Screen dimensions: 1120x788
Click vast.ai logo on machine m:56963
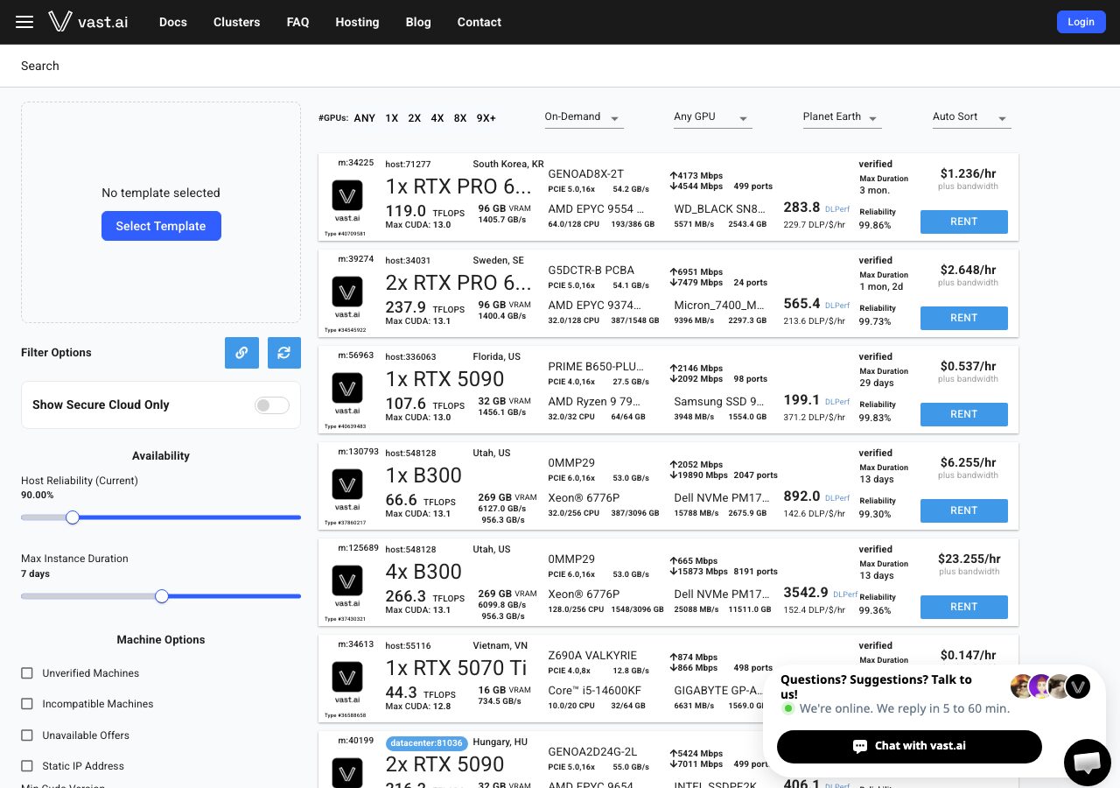coord(347,388)
